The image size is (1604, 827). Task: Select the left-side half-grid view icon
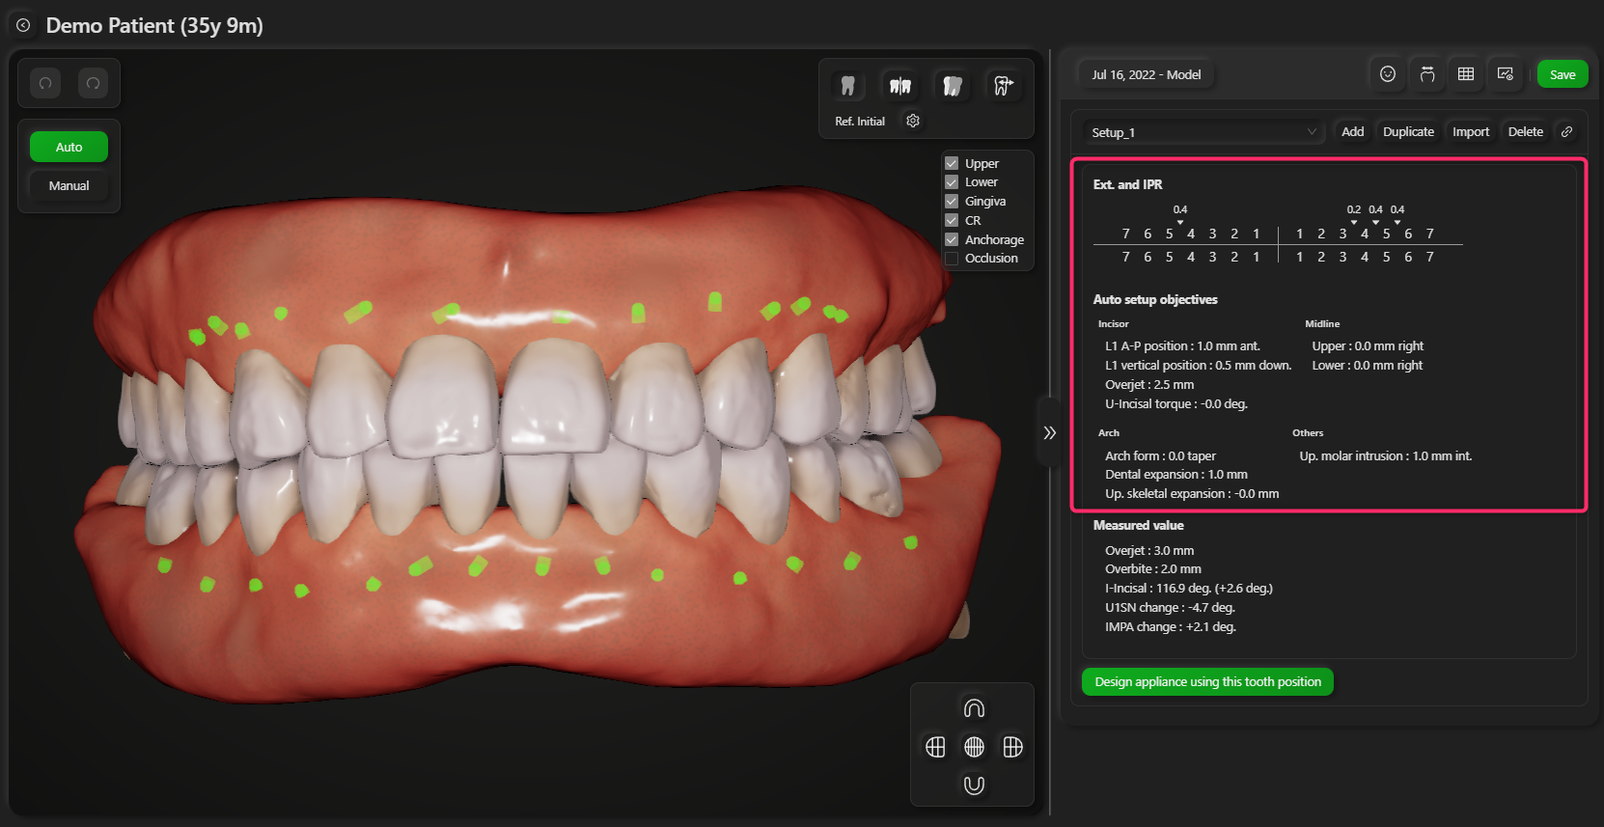point(935,747)
